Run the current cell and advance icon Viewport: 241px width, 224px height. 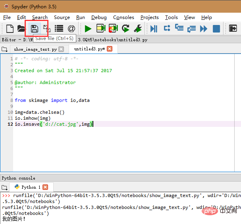(x=113, y=29)
